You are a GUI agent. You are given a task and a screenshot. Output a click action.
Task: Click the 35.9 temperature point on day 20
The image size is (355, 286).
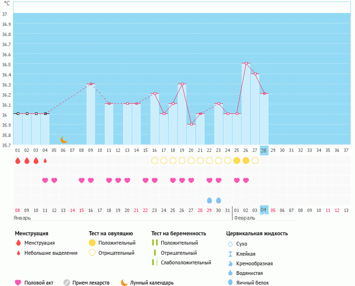point(191,124)
